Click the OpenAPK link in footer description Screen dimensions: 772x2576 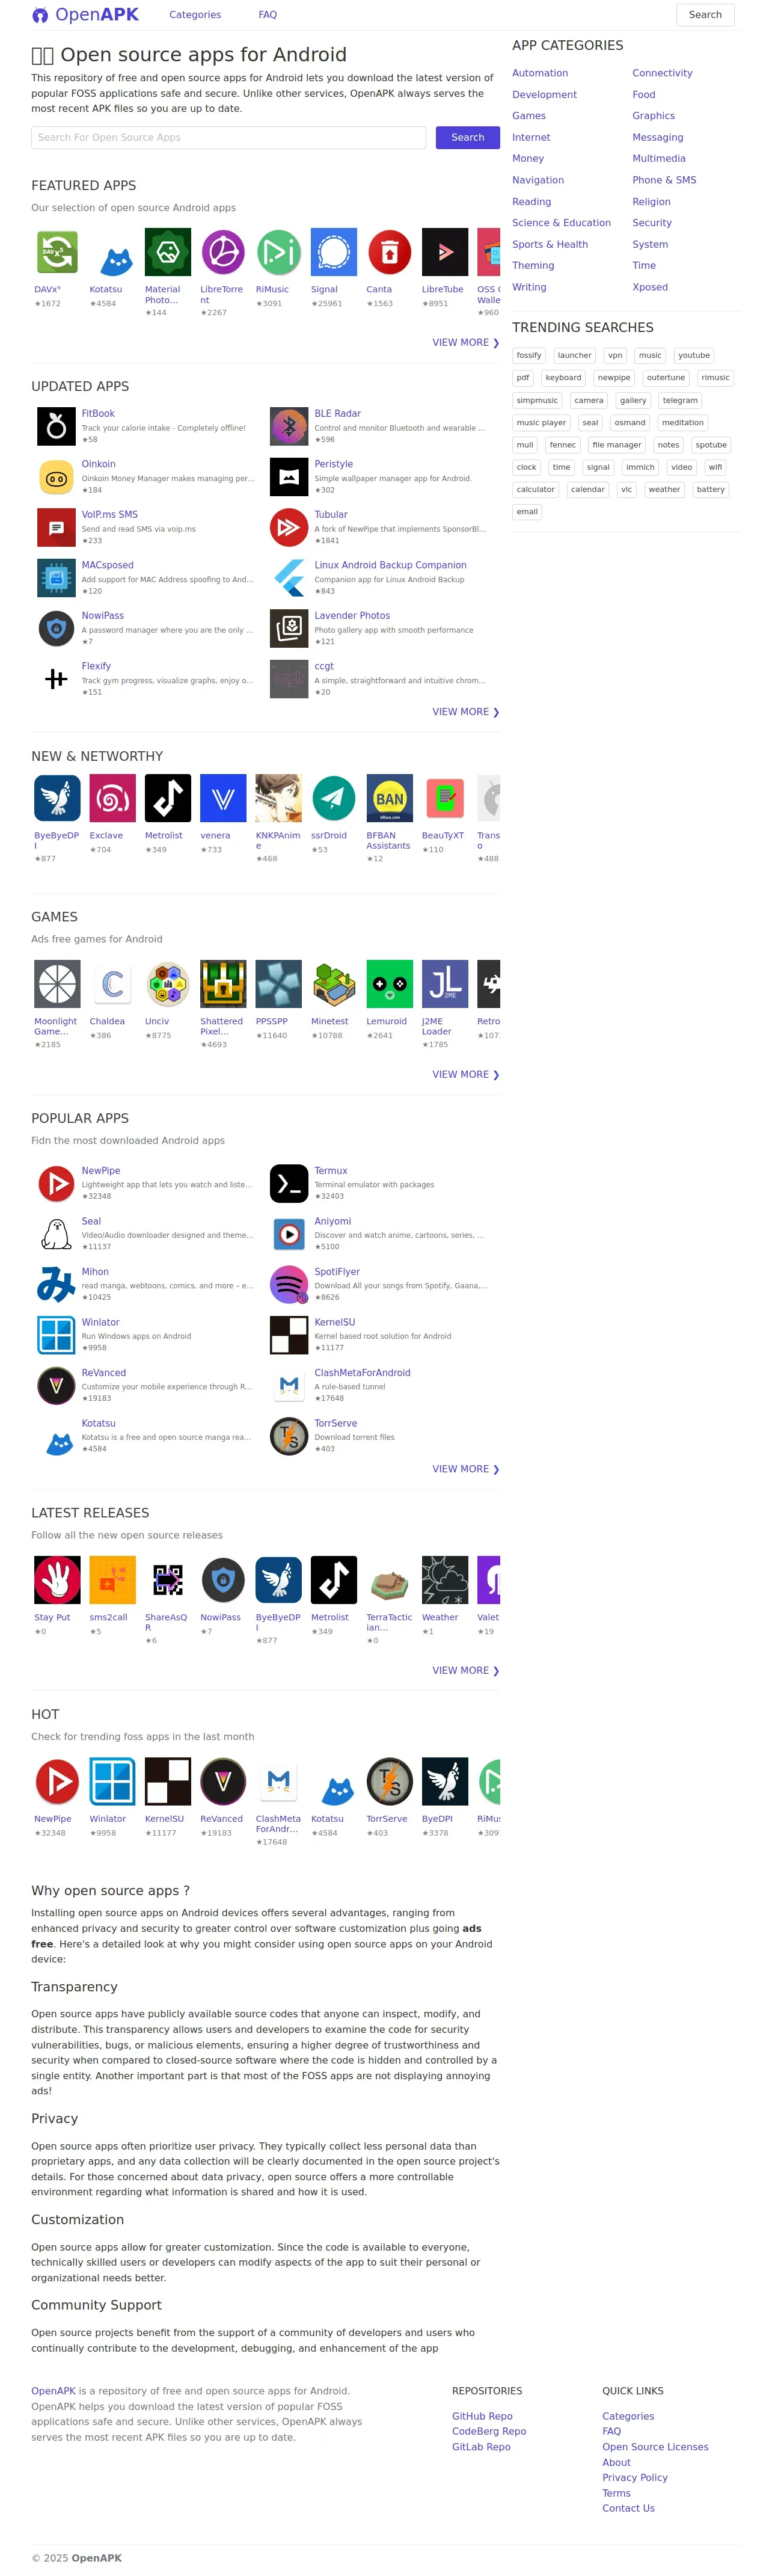click(53, 2391)
